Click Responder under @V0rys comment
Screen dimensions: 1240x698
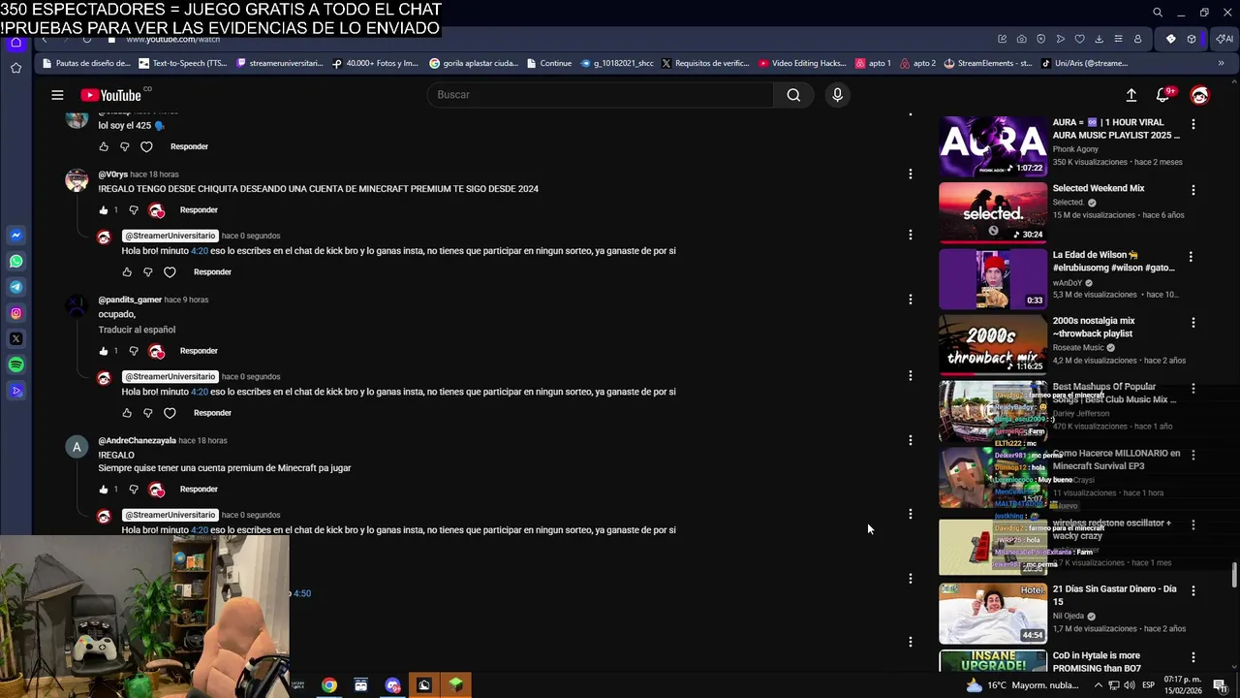(x=199, y=210)
